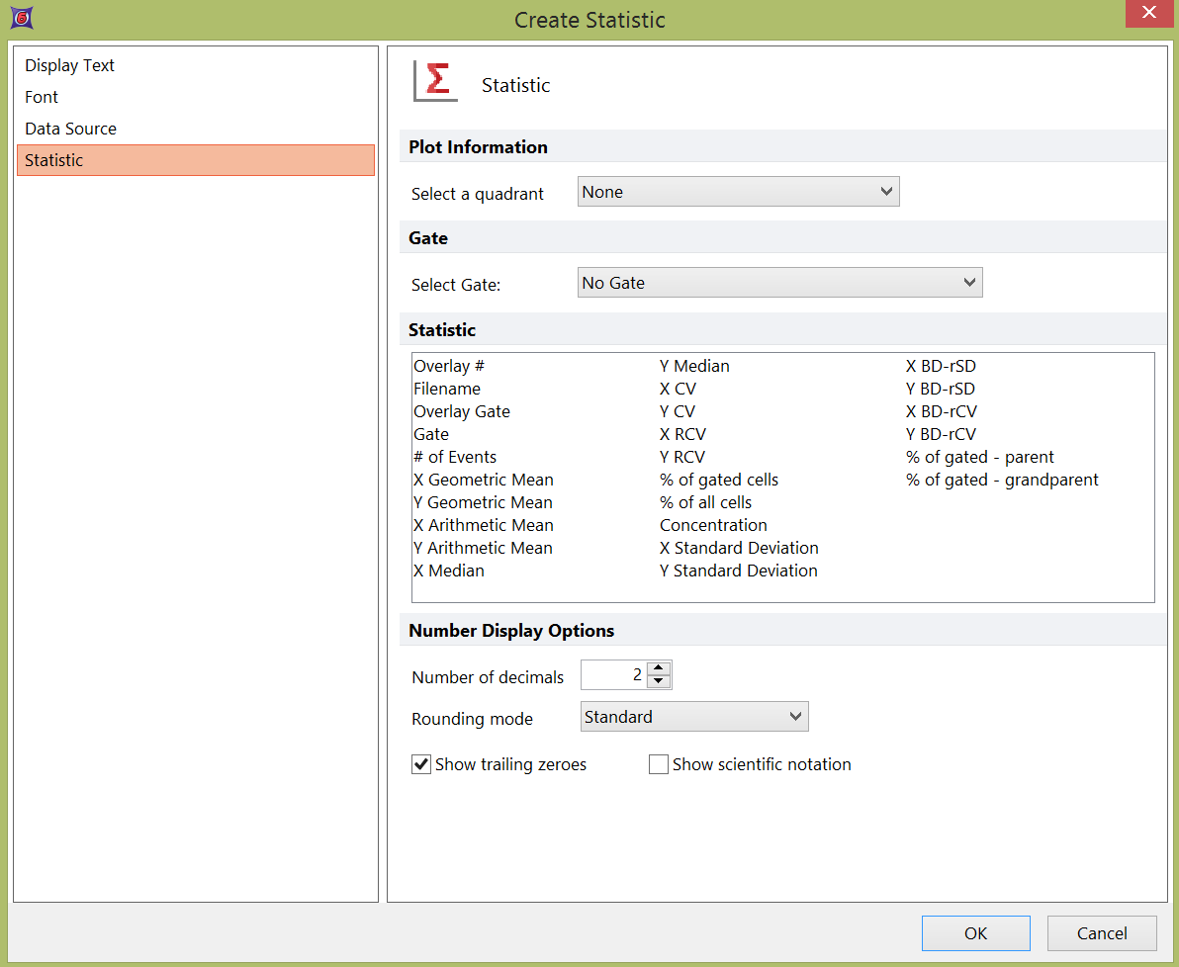Viewport: 1179px width, 967px height.
Task: Choose the Concentration statistic
Action: 713,525
